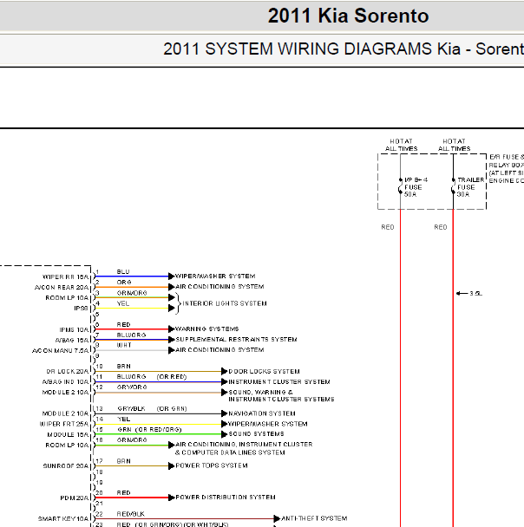Screen dimensions: 524x527
Task: Click 'INSTRUMENT CLUSTER SYSTEM' on pin 11 line
Action: [x=279, y=381]
